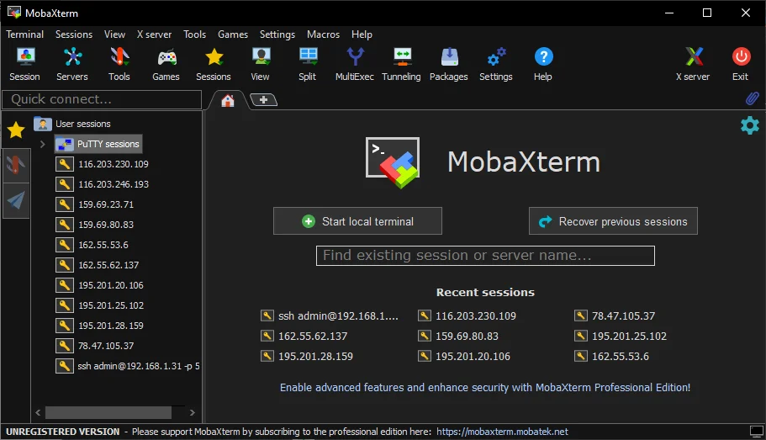Select sidebar session ssh admin@192.168.1.31
This screenshot has width=766, height=440.
(x=128, y=366)
